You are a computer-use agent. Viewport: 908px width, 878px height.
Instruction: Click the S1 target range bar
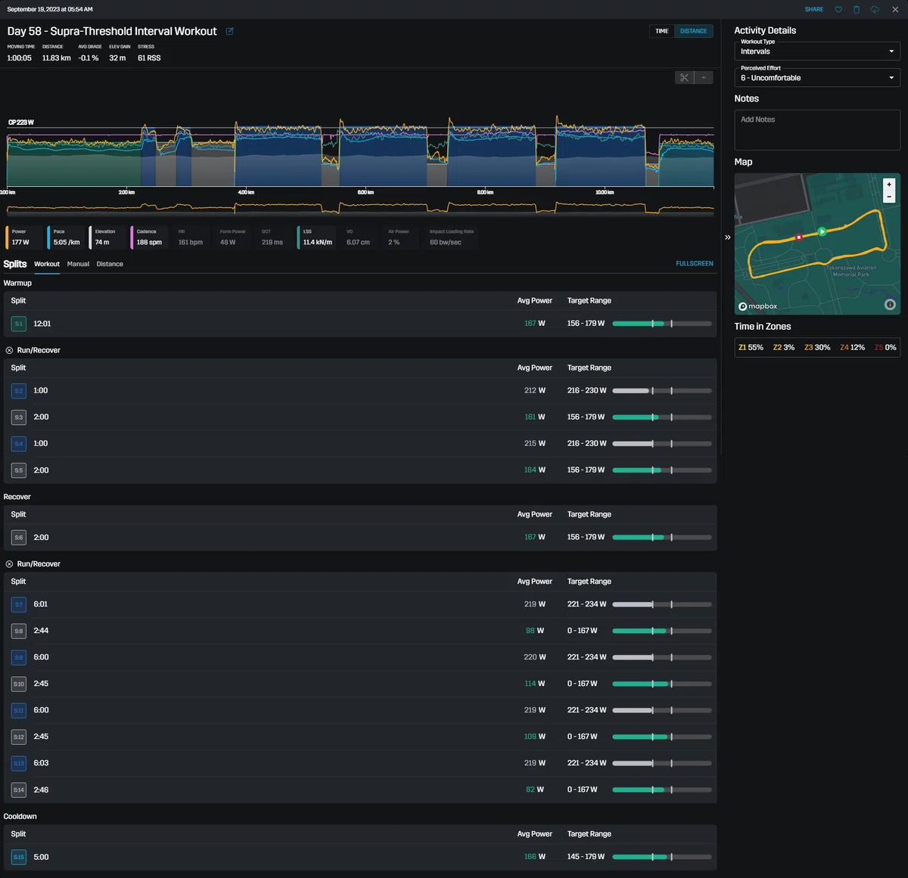point(662,324)
